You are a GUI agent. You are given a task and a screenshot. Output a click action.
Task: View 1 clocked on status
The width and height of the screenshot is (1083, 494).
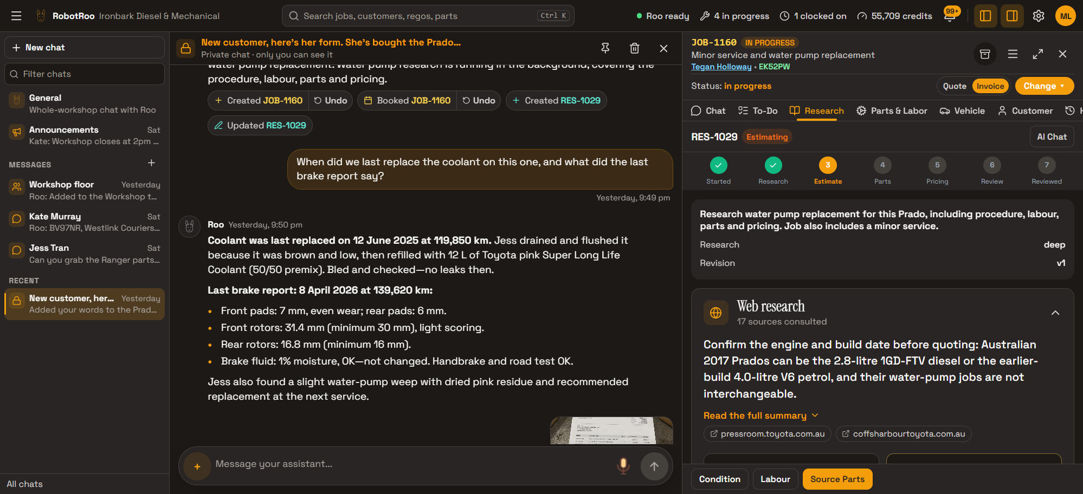(813, 16)
